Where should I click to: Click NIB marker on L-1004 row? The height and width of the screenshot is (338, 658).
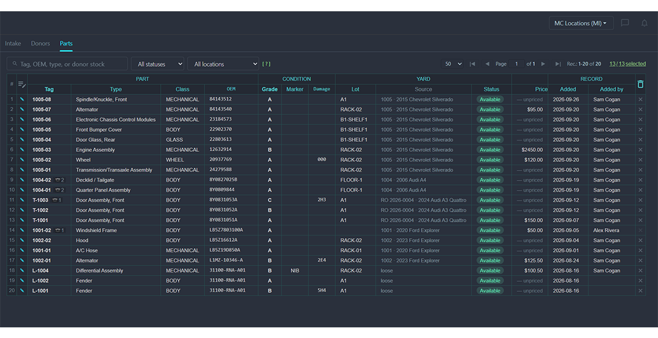[x=295, y=271]
